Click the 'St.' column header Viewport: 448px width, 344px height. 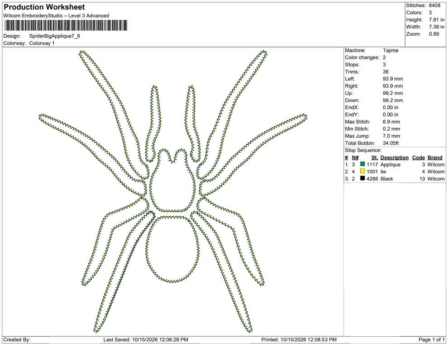point(375,157)
